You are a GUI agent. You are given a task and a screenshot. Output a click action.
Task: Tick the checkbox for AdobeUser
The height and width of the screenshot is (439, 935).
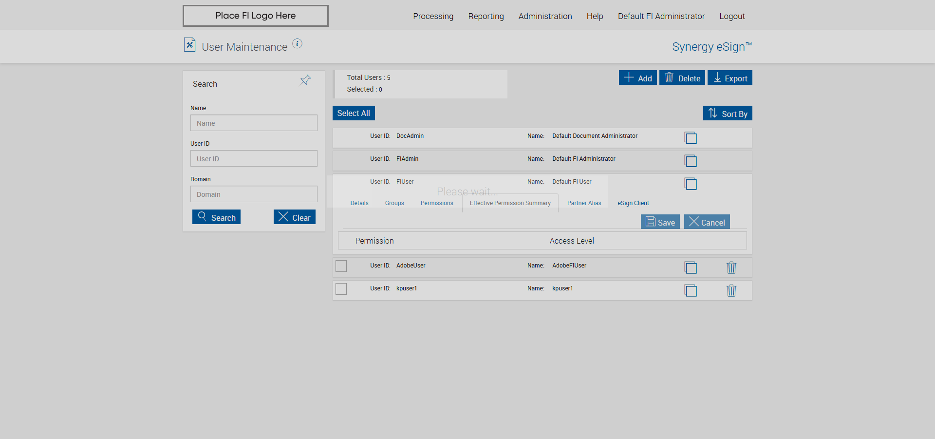click(x=341, y=266)
